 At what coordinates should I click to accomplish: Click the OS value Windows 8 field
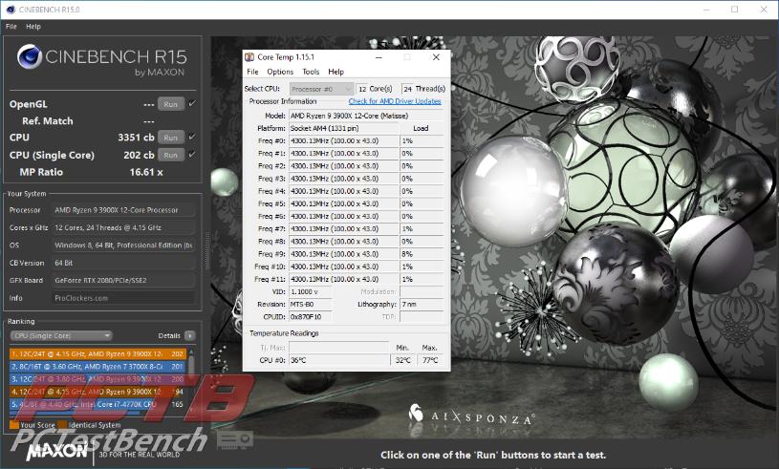(x=123, y=245)
